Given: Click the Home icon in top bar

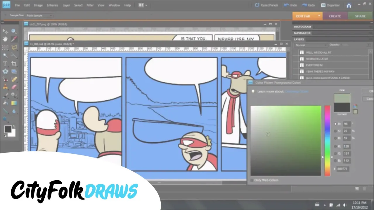Looking at the screenshot, I should [x=349, y=5].
